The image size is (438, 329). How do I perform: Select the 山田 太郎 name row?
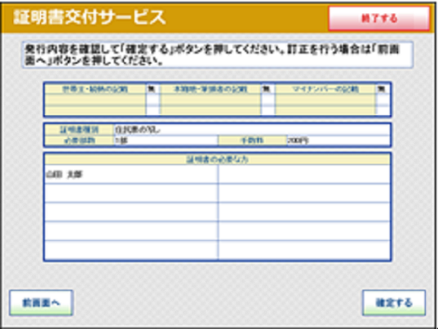click(131, 174)
